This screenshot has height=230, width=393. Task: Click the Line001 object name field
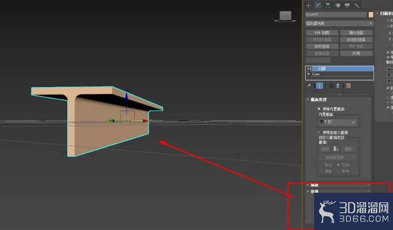[336, 15]
